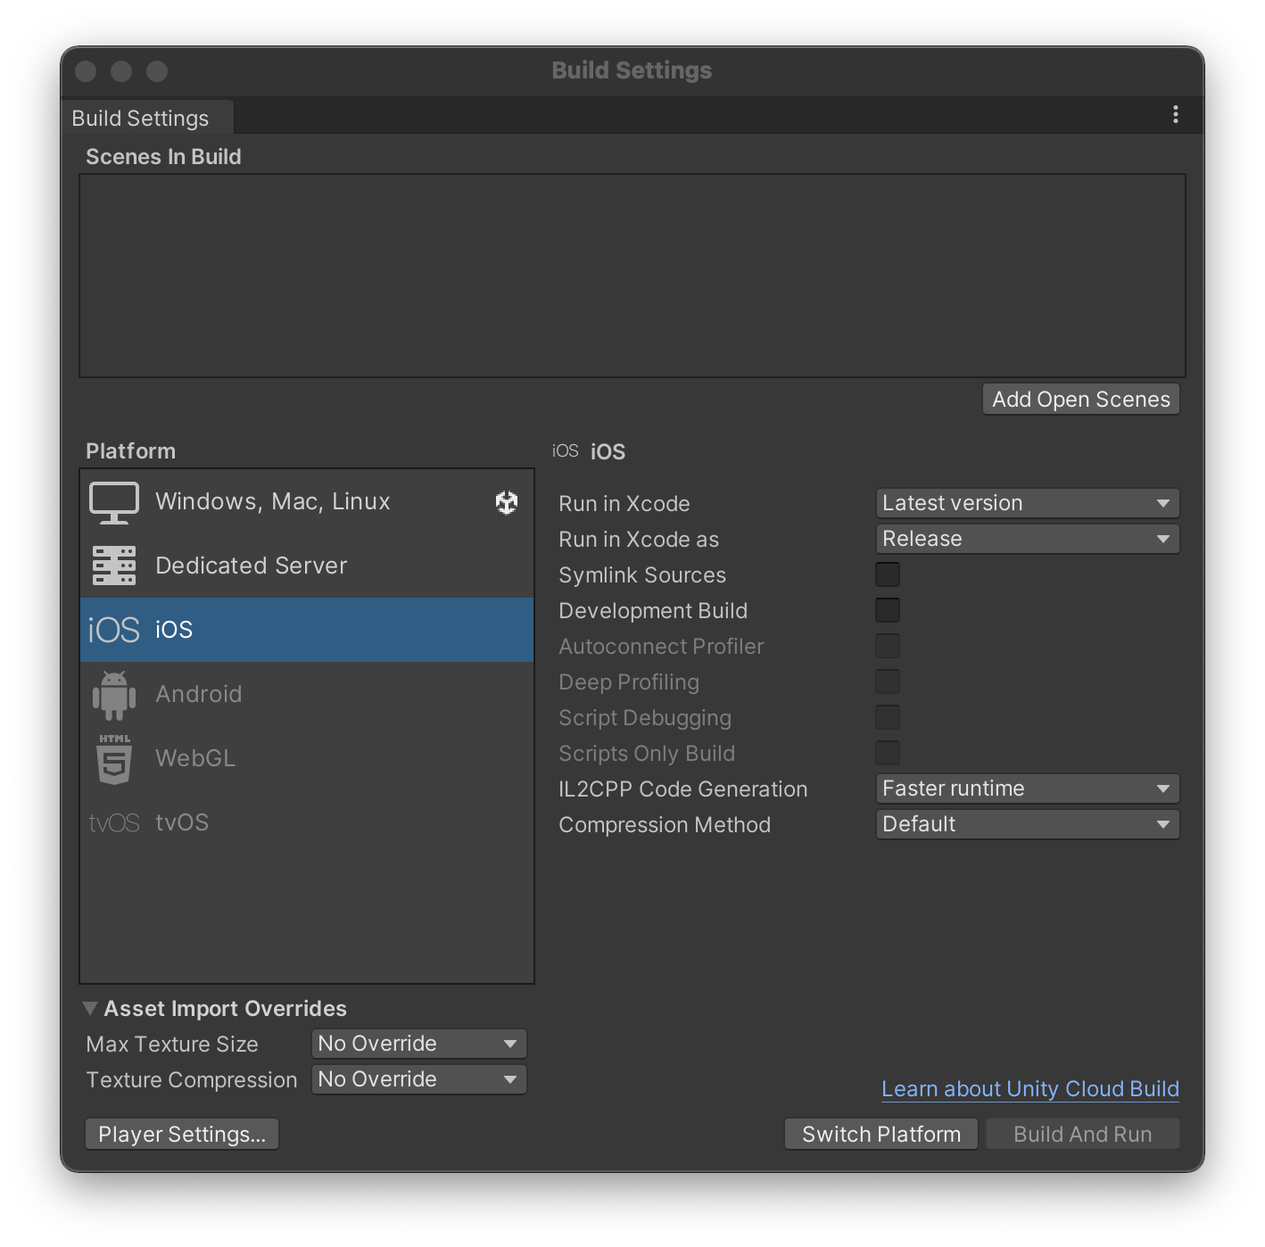
Task: Toggle the Scripts Only Build checkbox
Action: tap(888, 753)
